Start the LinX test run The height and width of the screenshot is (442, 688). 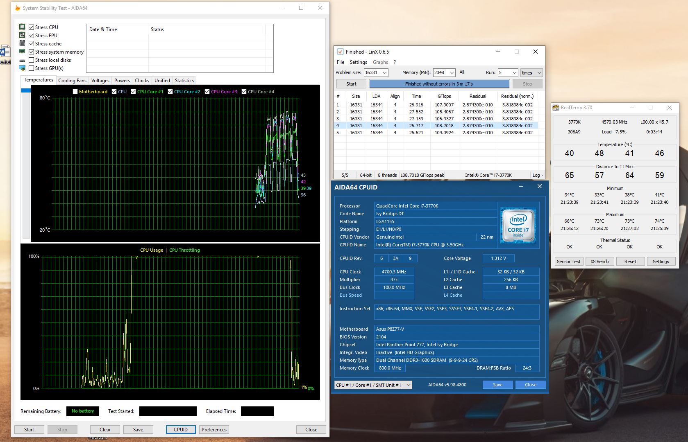(351, 84)
